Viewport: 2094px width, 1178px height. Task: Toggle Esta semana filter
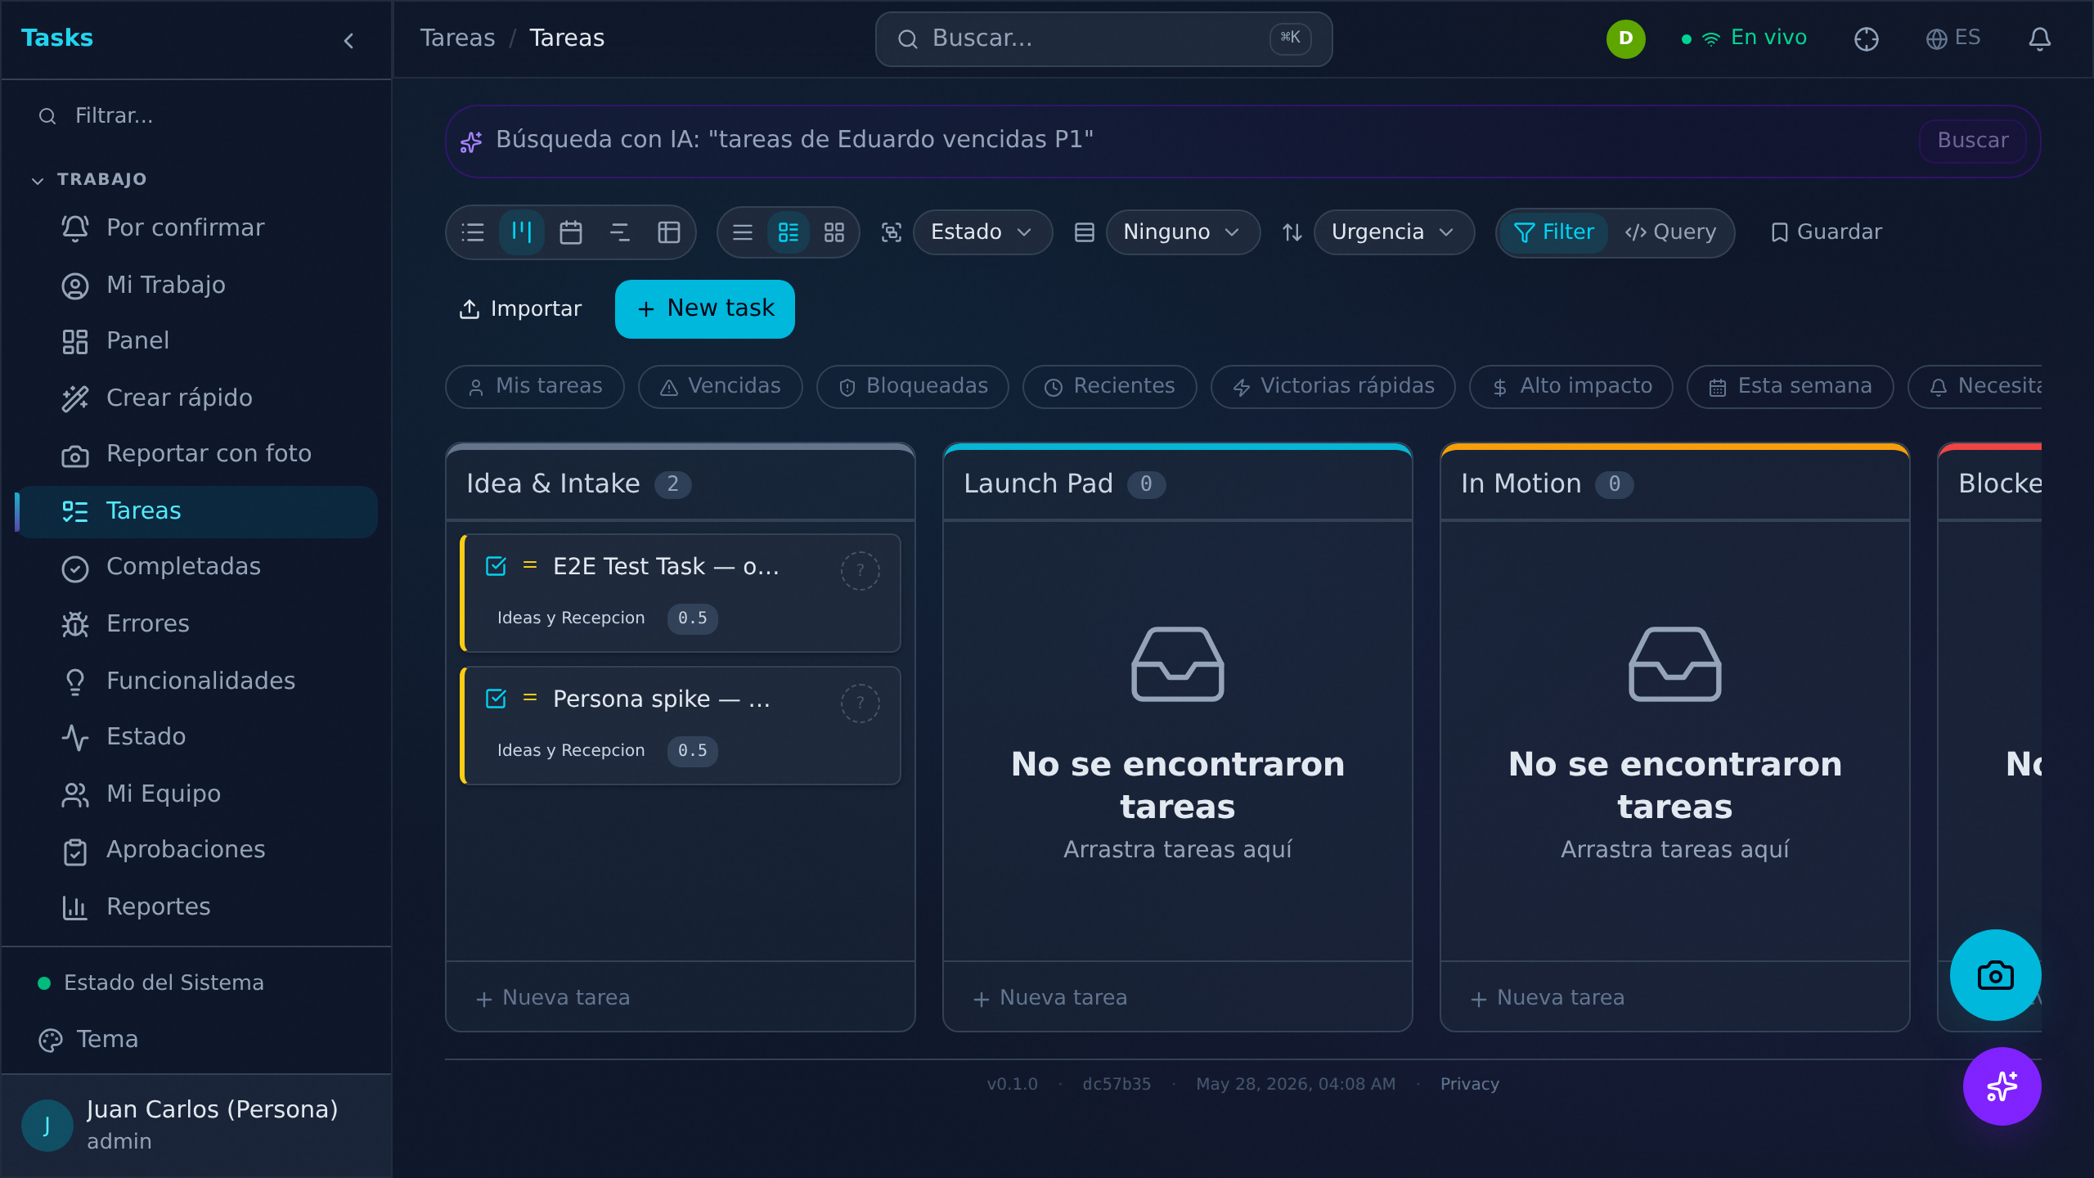point(1791,386)
